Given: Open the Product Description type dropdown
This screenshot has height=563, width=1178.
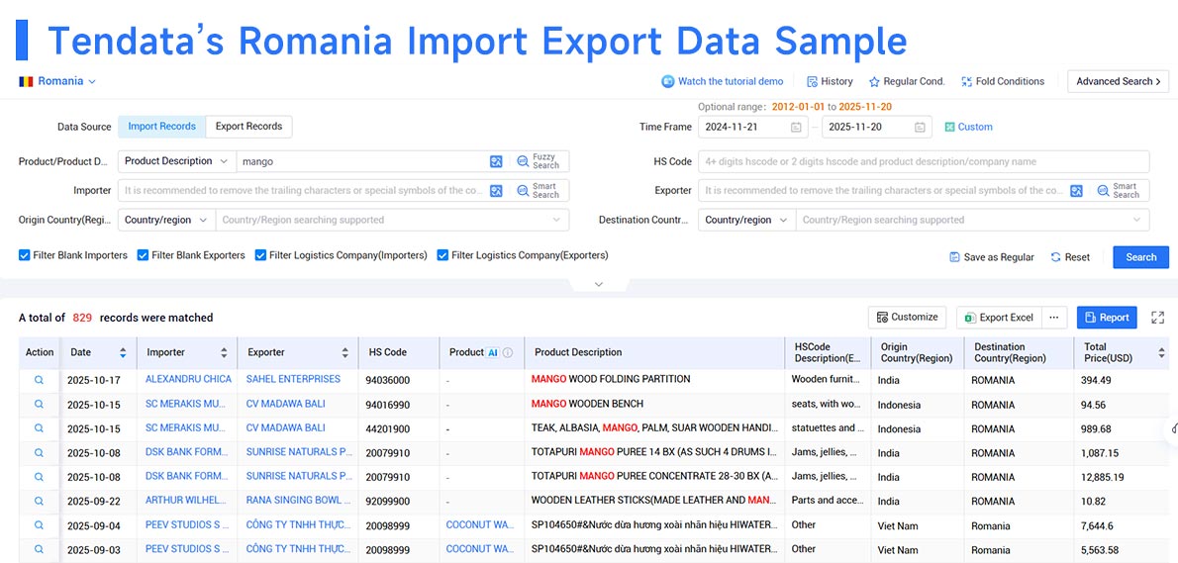Looking at the screenshot, I should (176, 161).
